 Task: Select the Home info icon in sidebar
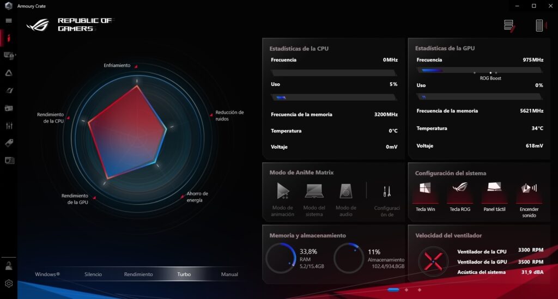pyautogui.click(x=9, y=38)
